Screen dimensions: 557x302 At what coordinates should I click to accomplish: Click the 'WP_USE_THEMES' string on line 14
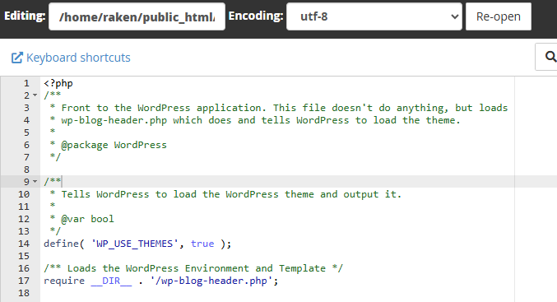coord(135,244)
